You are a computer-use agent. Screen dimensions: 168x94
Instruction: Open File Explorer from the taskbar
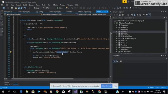(27, 92)
